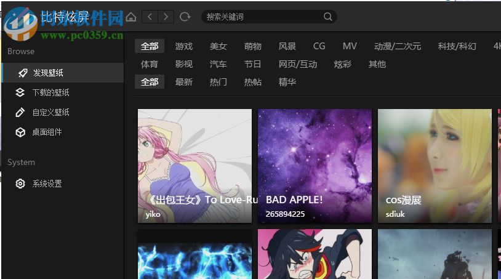Select the 节日 category

click(x=253, y=64)
